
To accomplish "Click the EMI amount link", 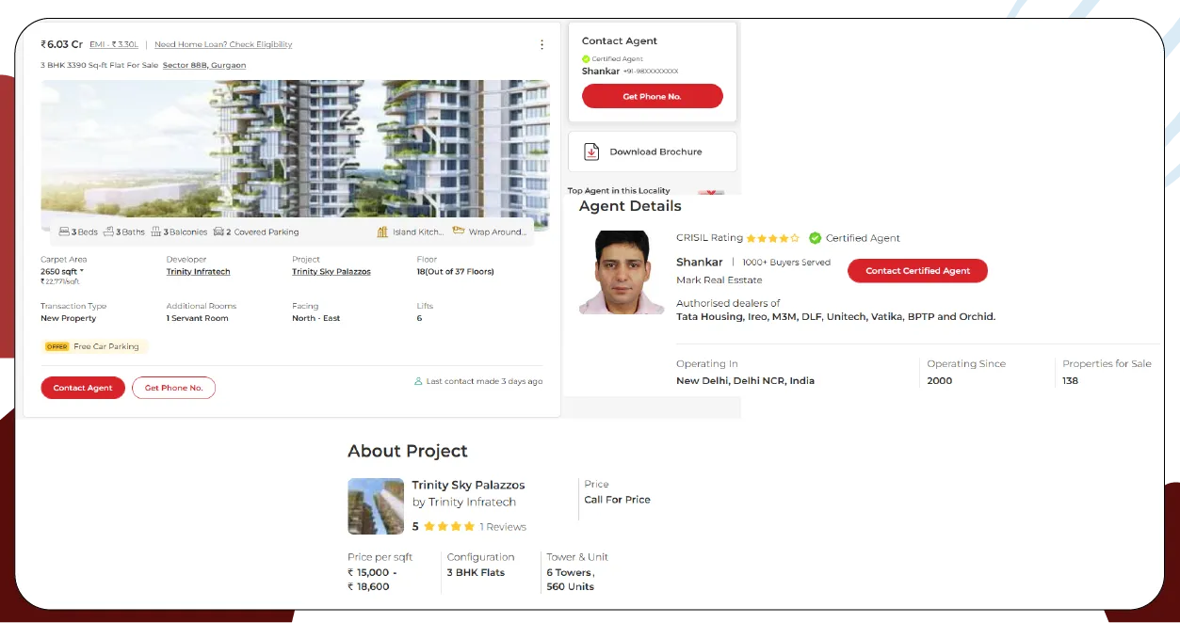I will (x=113, y=44).
